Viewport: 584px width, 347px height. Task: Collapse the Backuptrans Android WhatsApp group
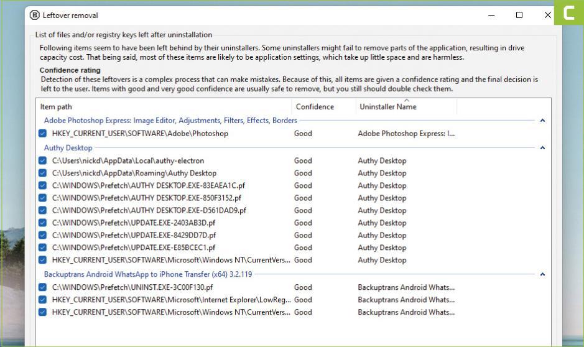[543, 274]
